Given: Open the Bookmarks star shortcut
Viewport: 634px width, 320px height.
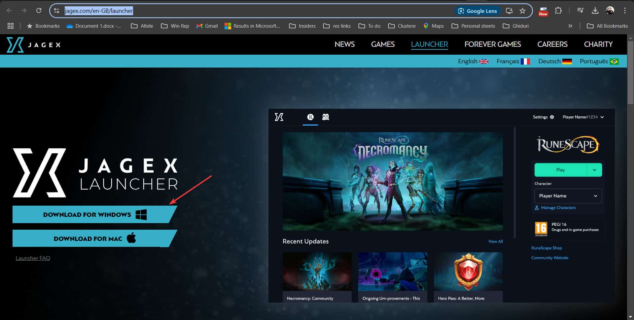Looking at the screenshot, I should click(43, 26).
